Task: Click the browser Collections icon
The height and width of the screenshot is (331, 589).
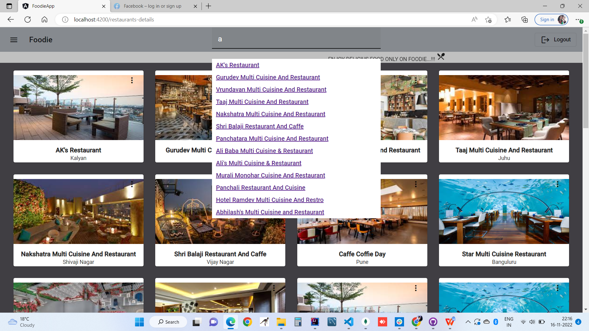Action: (524, 19)
